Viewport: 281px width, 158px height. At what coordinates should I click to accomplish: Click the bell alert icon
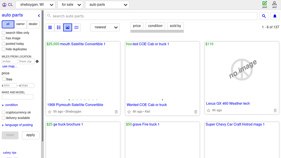click(x=275, y=16)
